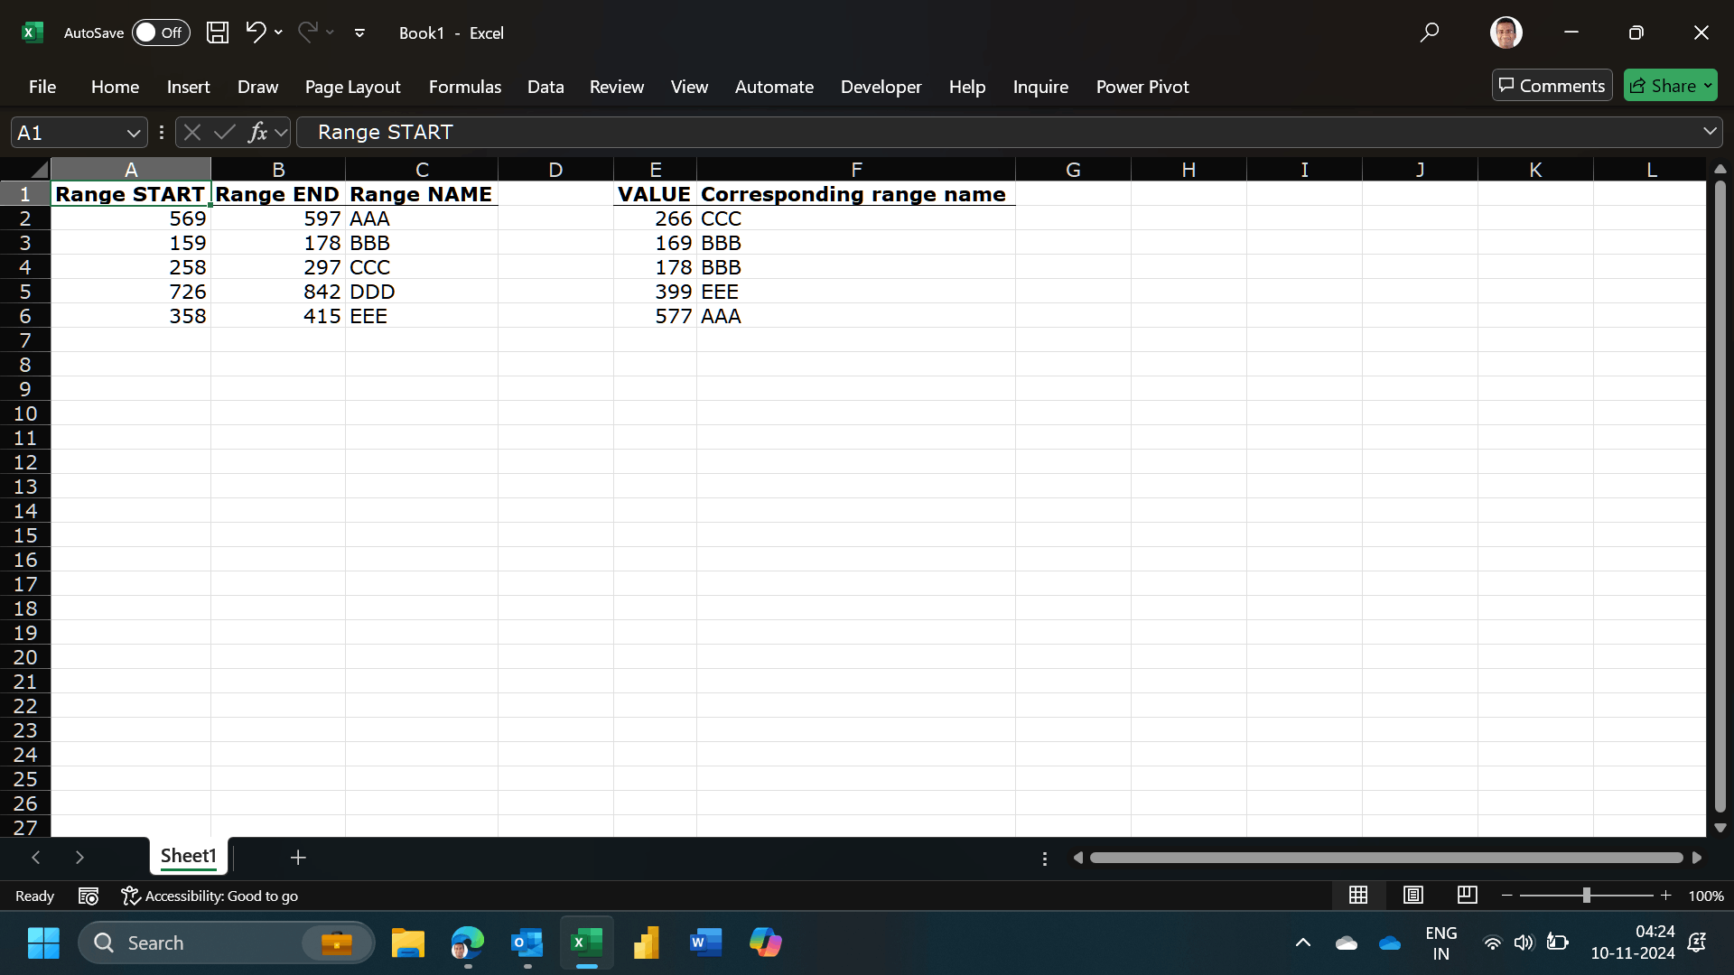
Task: Toggle the AutoSave switch
Action: 160,32
